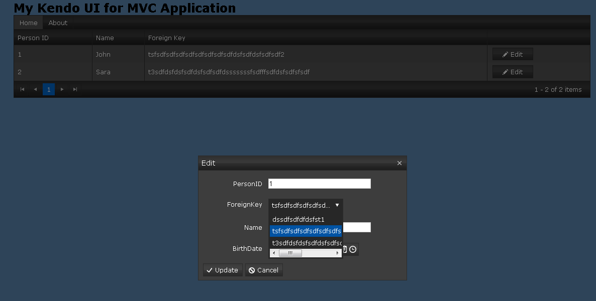Click the PersonID label in the dialog
Image resolution: width=596 pixels, height=301 pixels.
coord(247,184)
